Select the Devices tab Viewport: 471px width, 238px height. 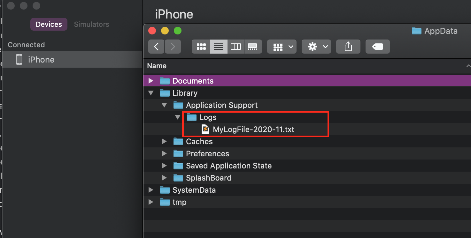coord(49,24)
